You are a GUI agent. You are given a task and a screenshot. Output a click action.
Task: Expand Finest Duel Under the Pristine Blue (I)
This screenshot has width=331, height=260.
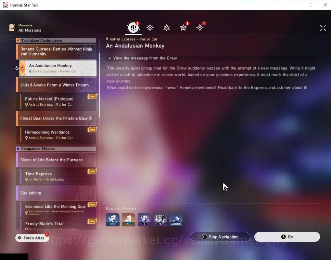coord(56,118)
